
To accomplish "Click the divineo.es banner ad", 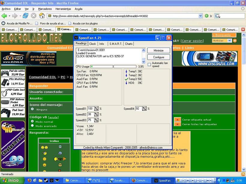I will (29, 58).
